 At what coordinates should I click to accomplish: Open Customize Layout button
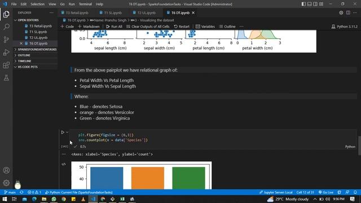click(321, 4)
